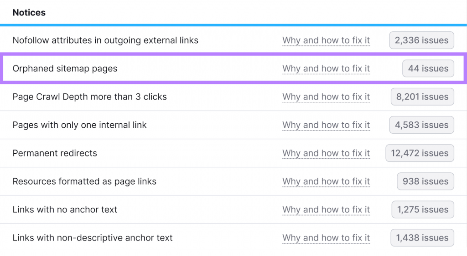Open the 12,472 issues button
The image size is (467, 256).
click(x=420, y=153)
